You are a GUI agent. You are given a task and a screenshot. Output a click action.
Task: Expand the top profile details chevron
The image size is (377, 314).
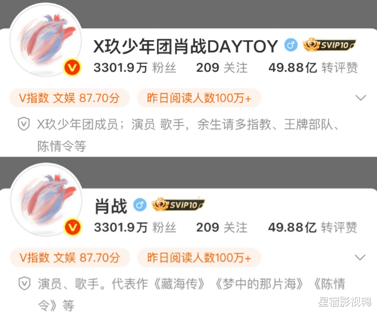[x=360, y=98]
